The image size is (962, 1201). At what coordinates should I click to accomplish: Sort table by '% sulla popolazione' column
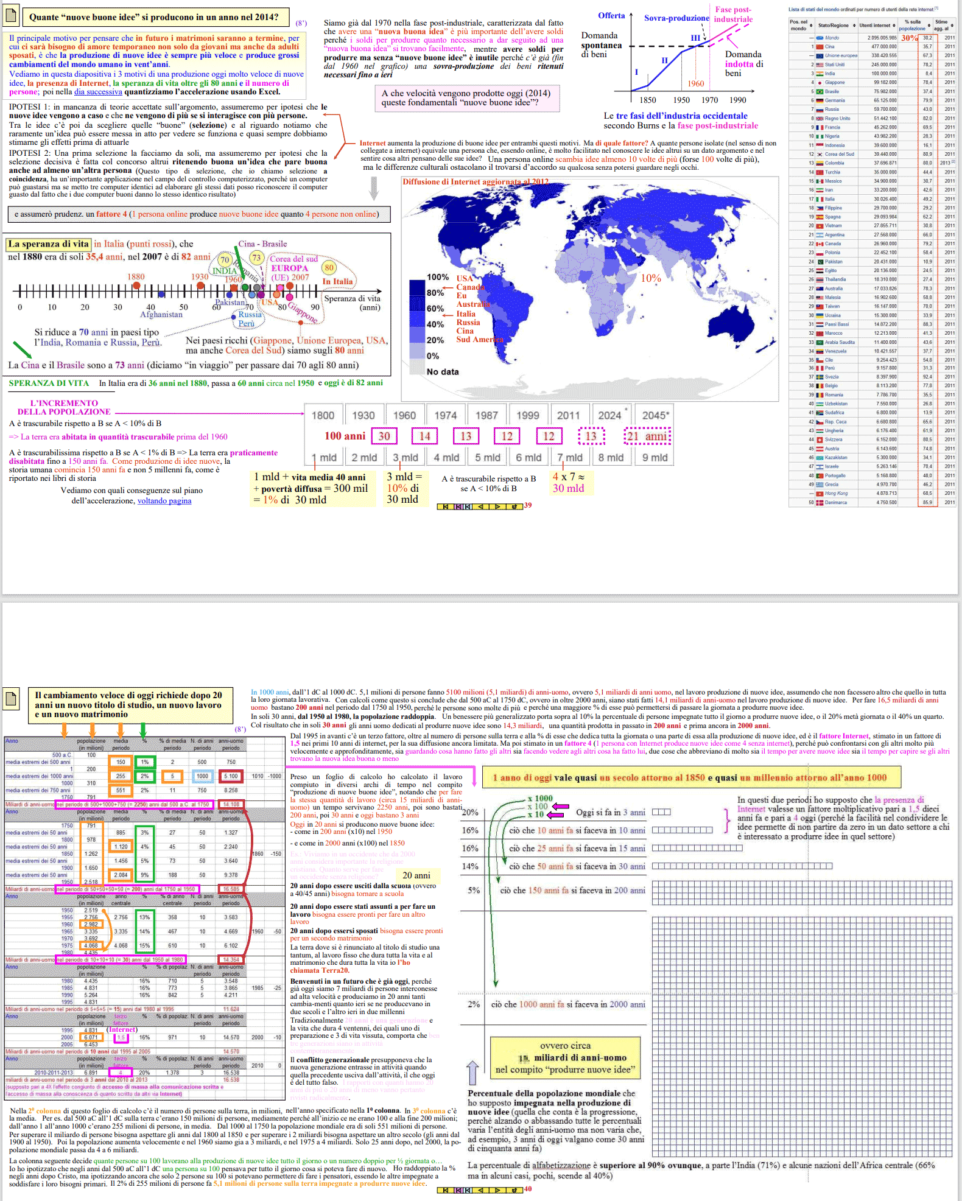[x=929, y=26]
